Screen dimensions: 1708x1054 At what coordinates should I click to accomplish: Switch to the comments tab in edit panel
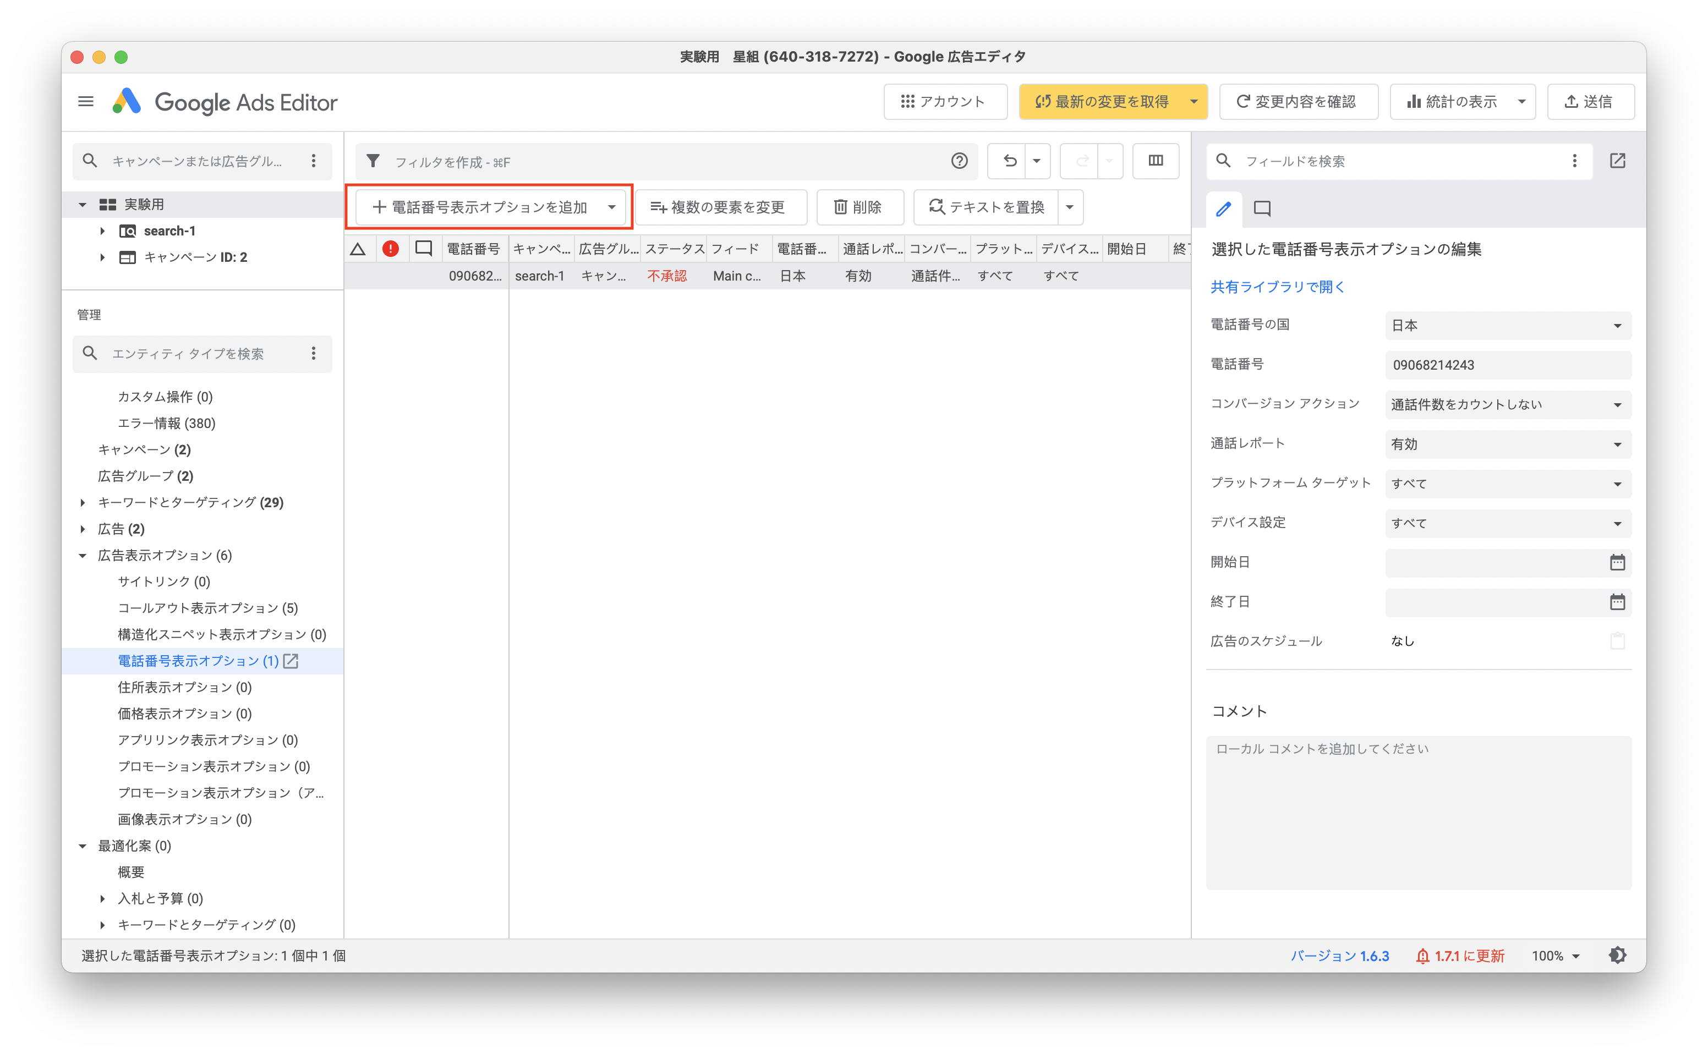tap(1262, 208)
